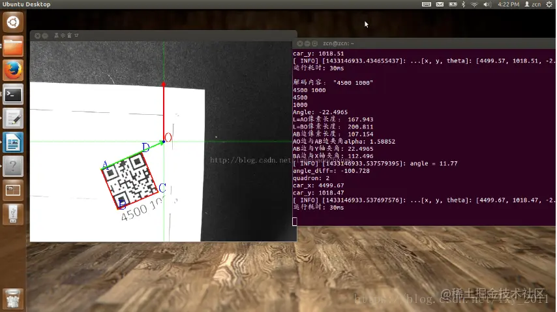
Task: Open the battery status indicator
Action: pos(453,5)
